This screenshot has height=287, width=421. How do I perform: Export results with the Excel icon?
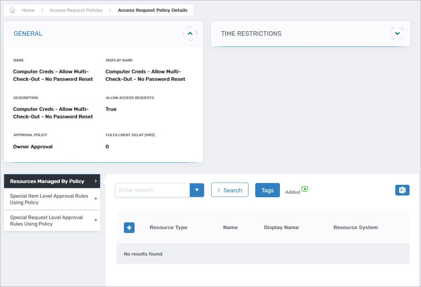(x=402, y=190)
